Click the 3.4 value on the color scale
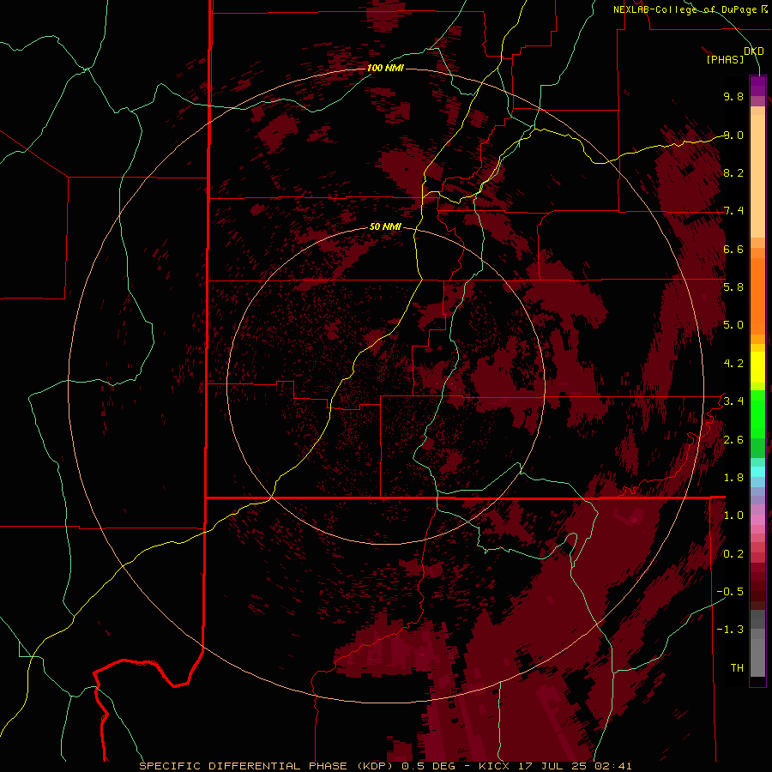The width and height of the screenshot is (772, 772). point(733,401)
